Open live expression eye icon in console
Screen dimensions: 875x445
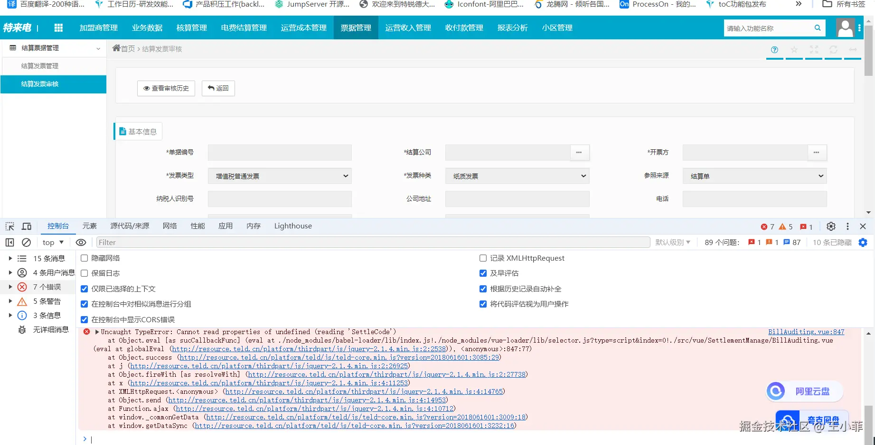[x=81, y=243]
